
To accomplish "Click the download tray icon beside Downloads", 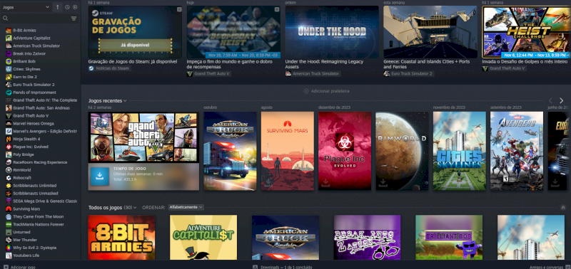I will 256,267.
